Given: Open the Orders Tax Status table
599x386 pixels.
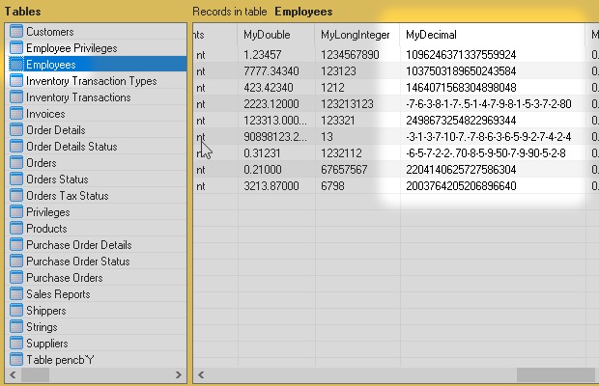Looking at the screenshot, I should 67,196.
